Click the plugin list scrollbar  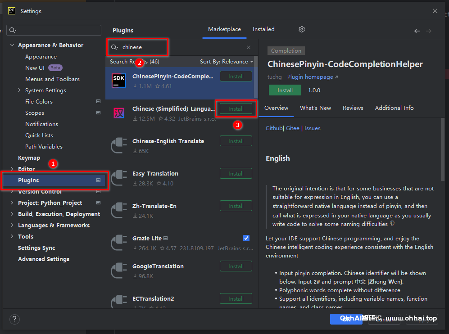pyautogui.click(x=256, y=77)
